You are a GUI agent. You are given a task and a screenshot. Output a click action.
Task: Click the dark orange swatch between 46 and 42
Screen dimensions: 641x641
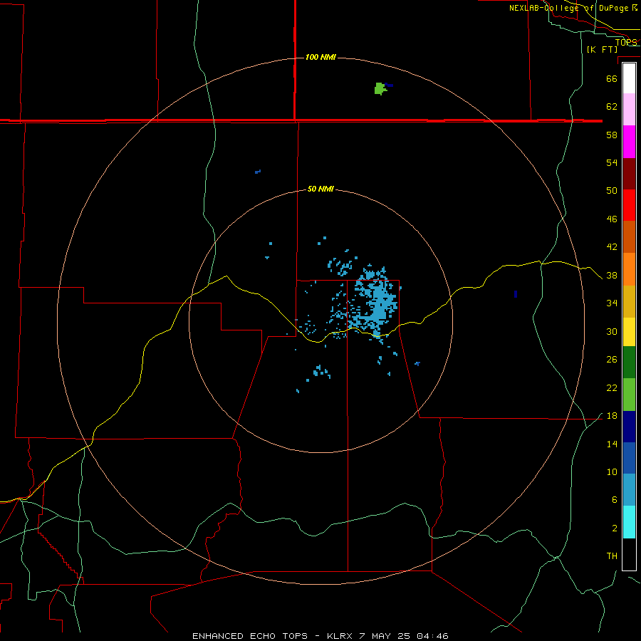click(x=629, y=237)
